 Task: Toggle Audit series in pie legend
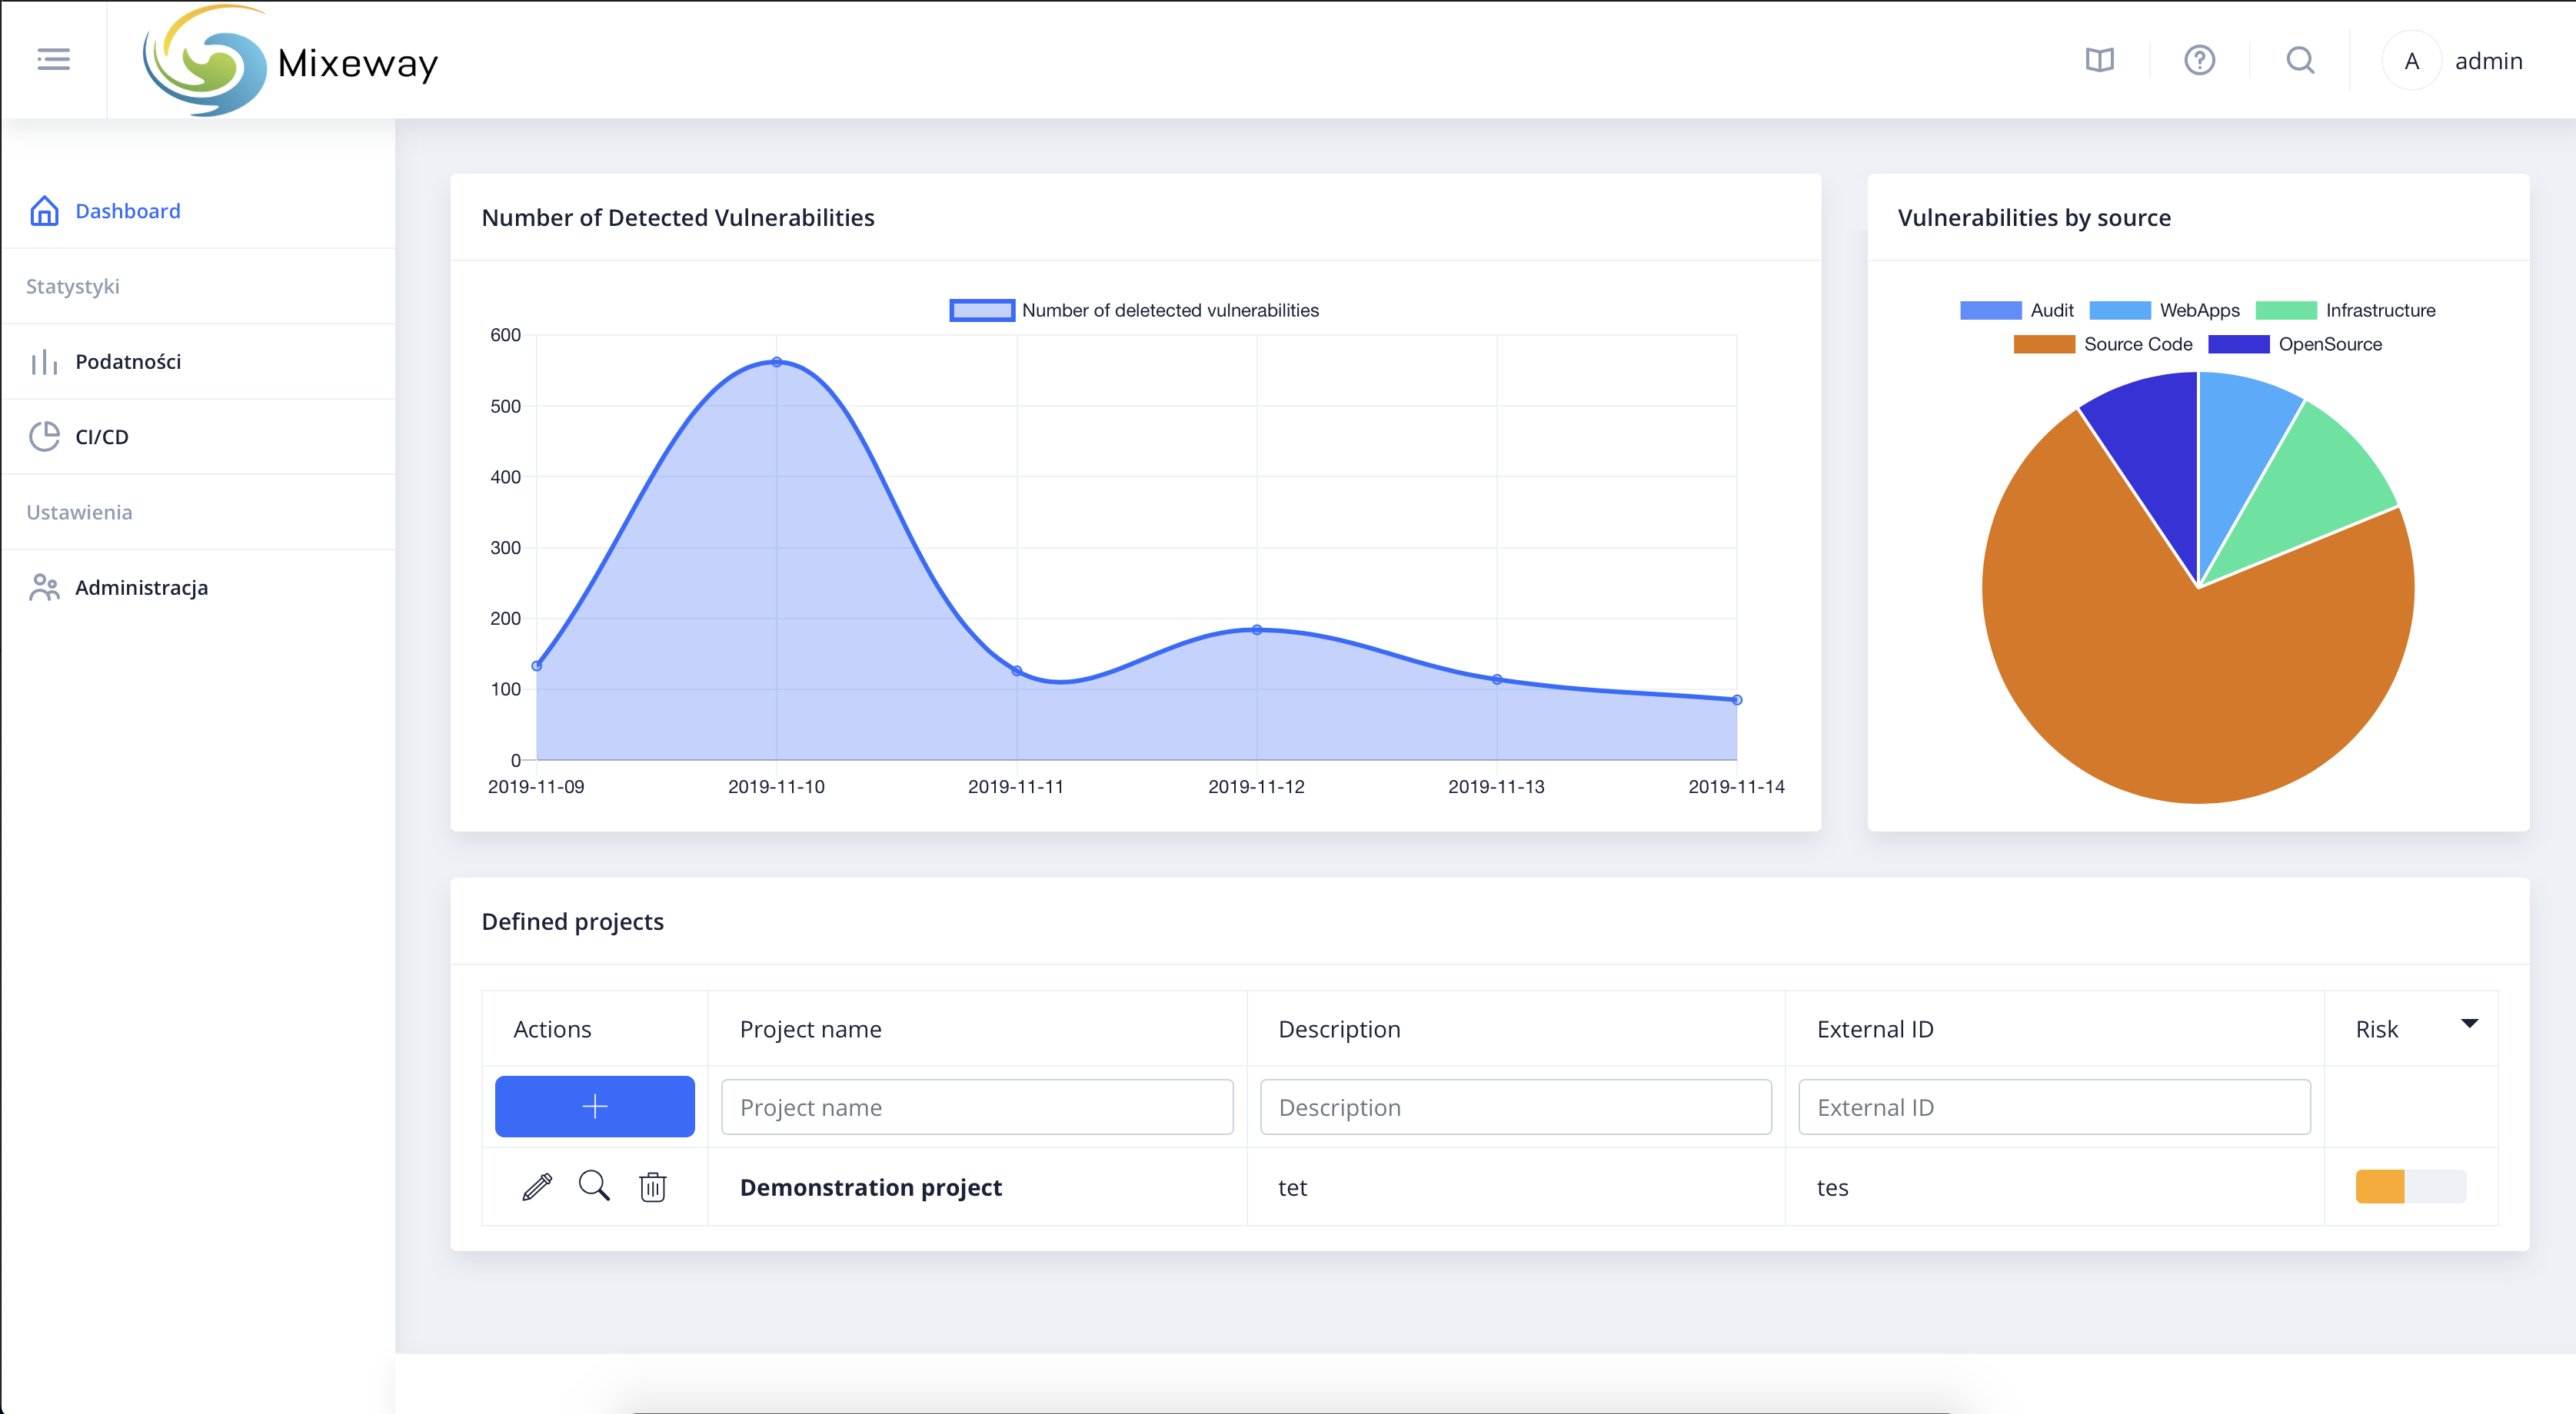[x=2016, y=310]
